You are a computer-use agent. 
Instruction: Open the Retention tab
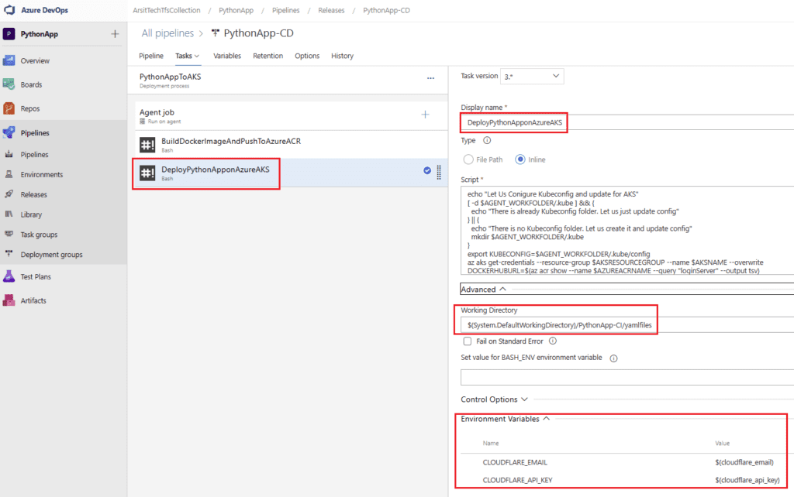pyautogui.click(x=268, y=56)
